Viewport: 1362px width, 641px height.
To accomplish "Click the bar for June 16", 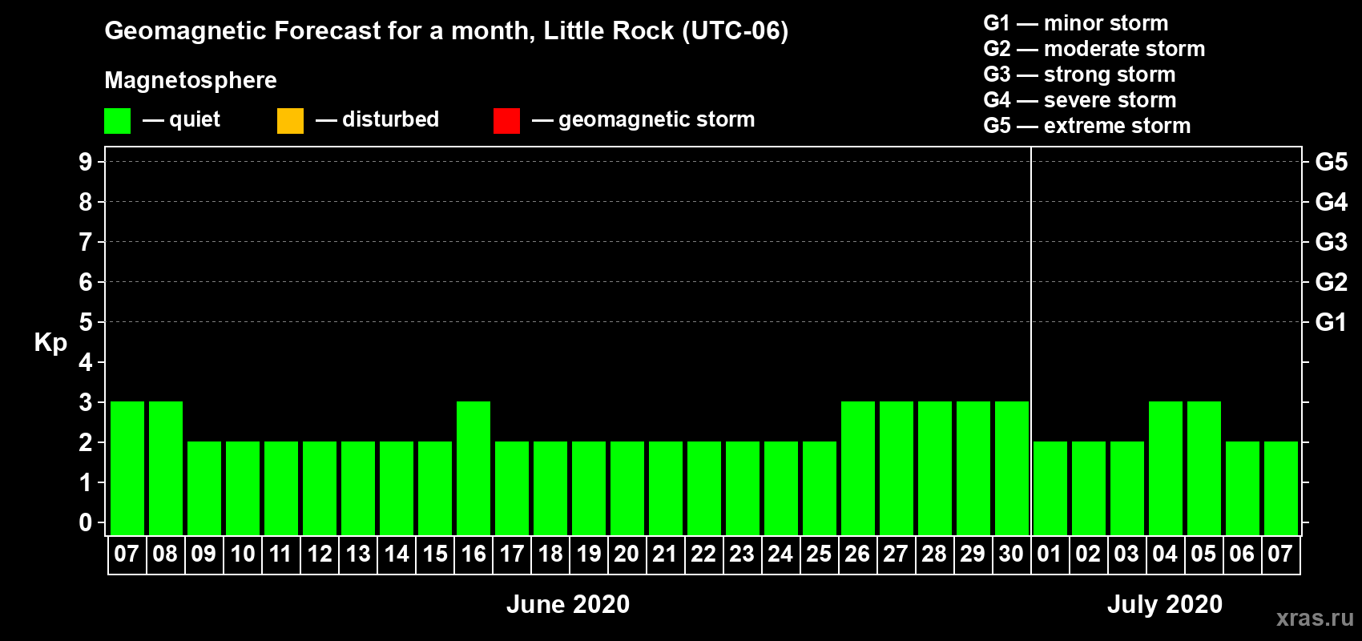I will tap(473, 468).
